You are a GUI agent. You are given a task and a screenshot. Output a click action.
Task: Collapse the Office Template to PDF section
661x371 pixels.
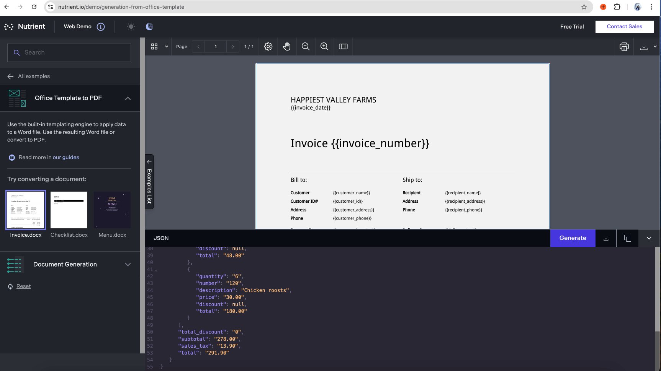coord(128,98)
